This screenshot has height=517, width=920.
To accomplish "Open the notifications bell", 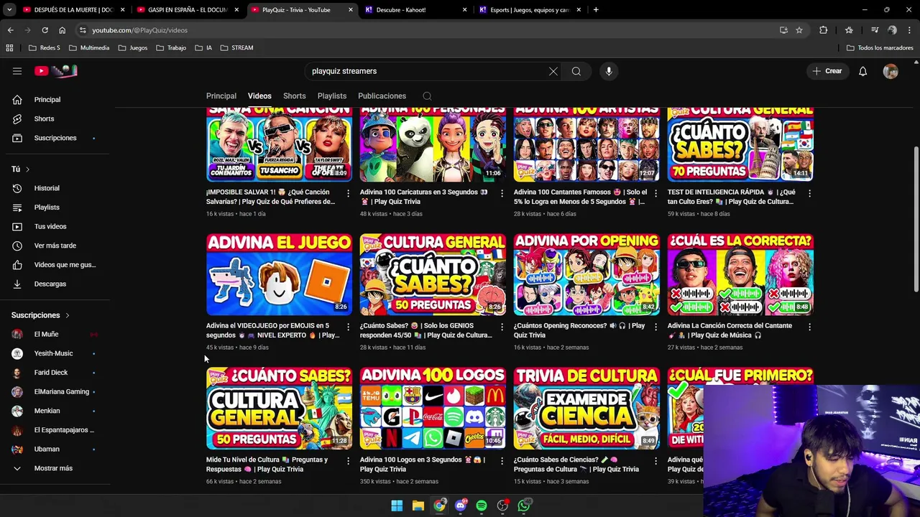I will tap(862, 71).
